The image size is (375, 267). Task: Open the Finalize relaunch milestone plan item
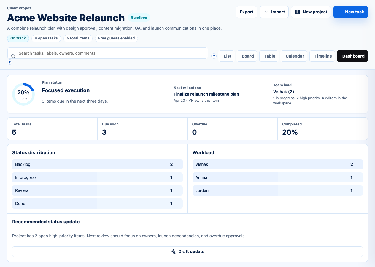pos(206,94)
